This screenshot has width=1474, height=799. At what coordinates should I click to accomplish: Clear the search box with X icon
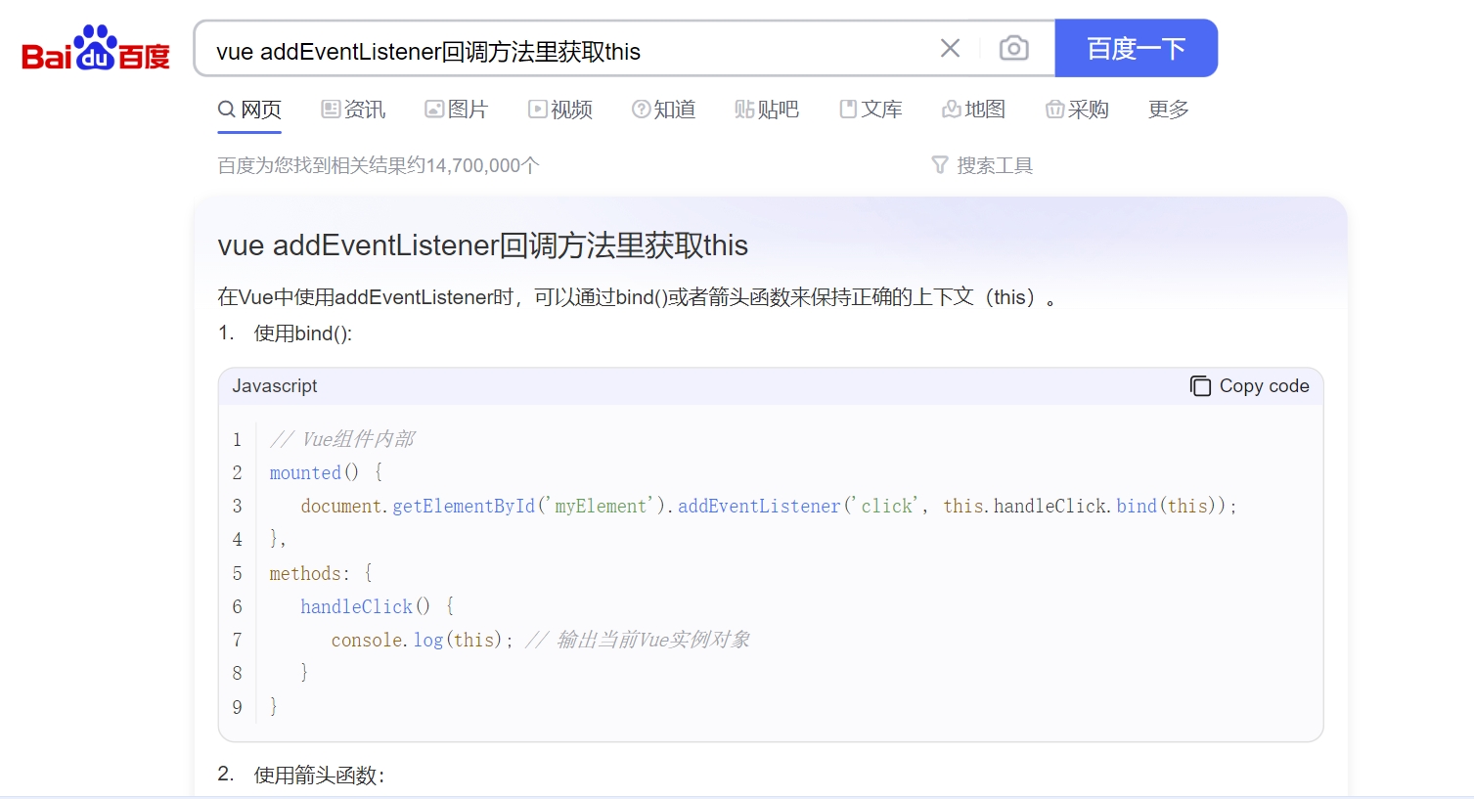click(950, 49)
